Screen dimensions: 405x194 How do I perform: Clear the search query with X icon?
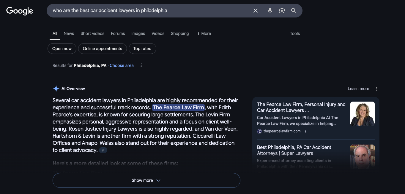(x=256, y=11)
